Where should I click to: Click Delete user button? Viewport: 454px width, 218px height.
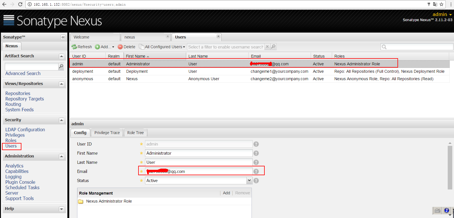click(126, 47)
